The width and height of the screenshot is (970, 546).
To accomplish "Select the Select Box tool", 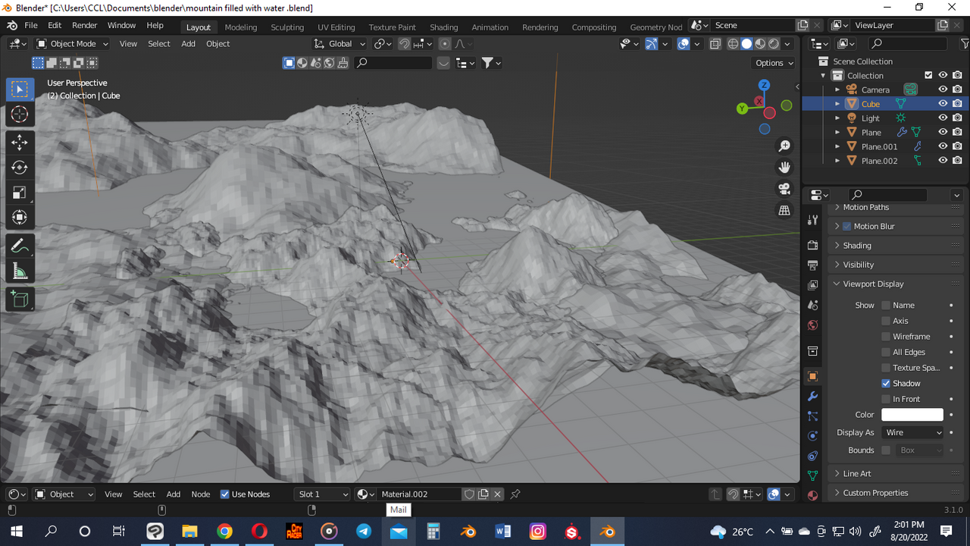I will [20, 89].
